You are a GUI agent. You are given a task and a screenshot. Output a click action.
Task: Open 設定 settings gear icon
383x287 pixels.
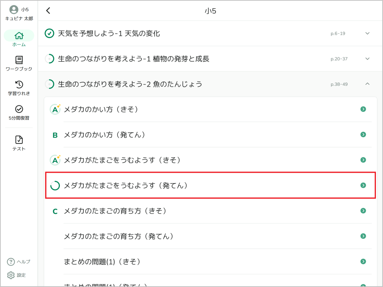click(11, 275)
